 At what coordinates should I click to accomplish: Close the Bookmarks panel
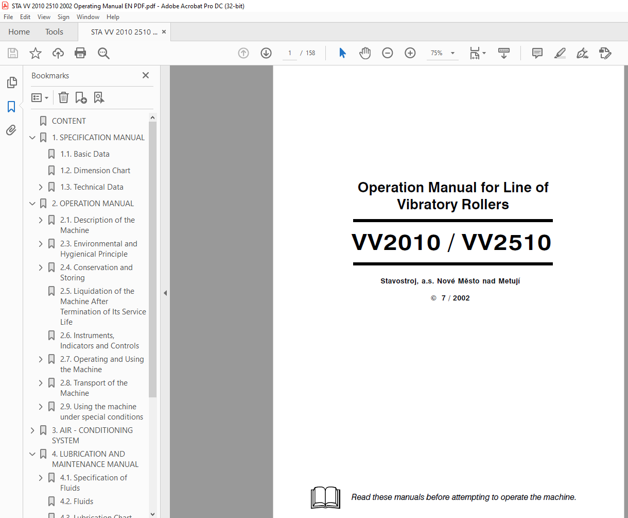point(146,75)
